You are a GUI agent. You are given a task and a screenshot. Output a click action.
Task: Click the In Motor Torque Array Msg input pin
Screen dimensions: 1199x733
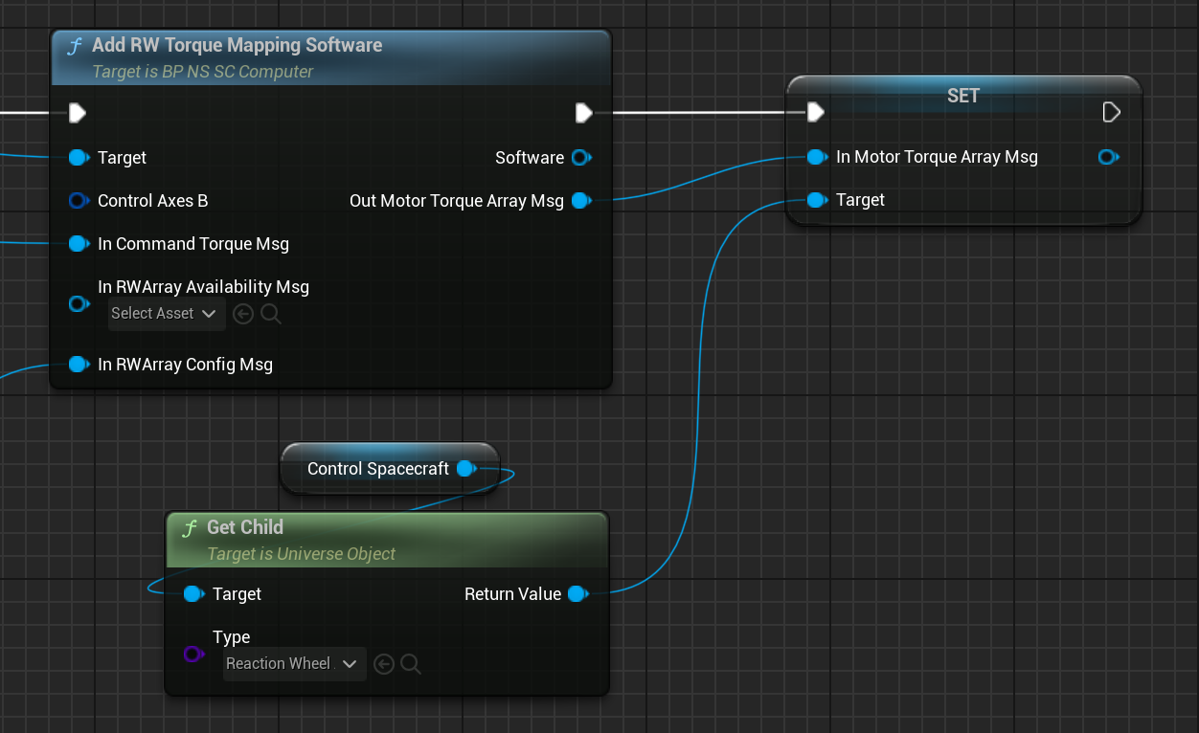pos(816,157)
